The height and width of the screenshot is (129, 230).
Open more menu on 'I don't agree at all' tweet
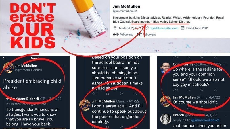[x=145, y=101]
